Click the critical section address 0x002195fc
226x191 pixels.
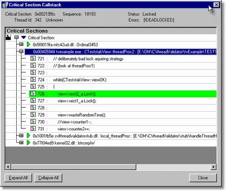(x=45, y=14)
